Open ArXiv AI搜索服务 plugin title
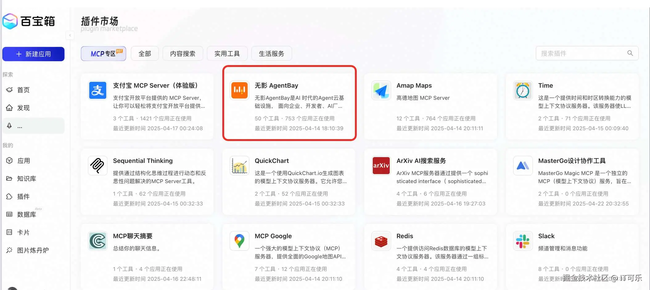This screenshot has width=650, height=290. pos(421,161)
